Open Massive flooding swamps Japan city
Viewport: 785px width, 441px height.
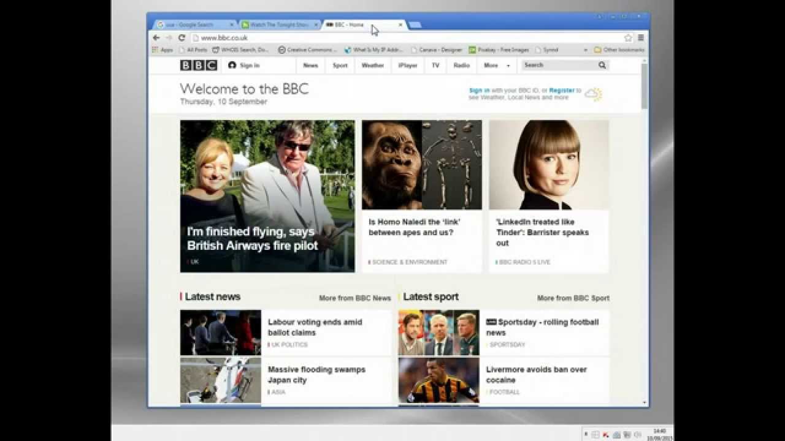(x=316, y=375)
